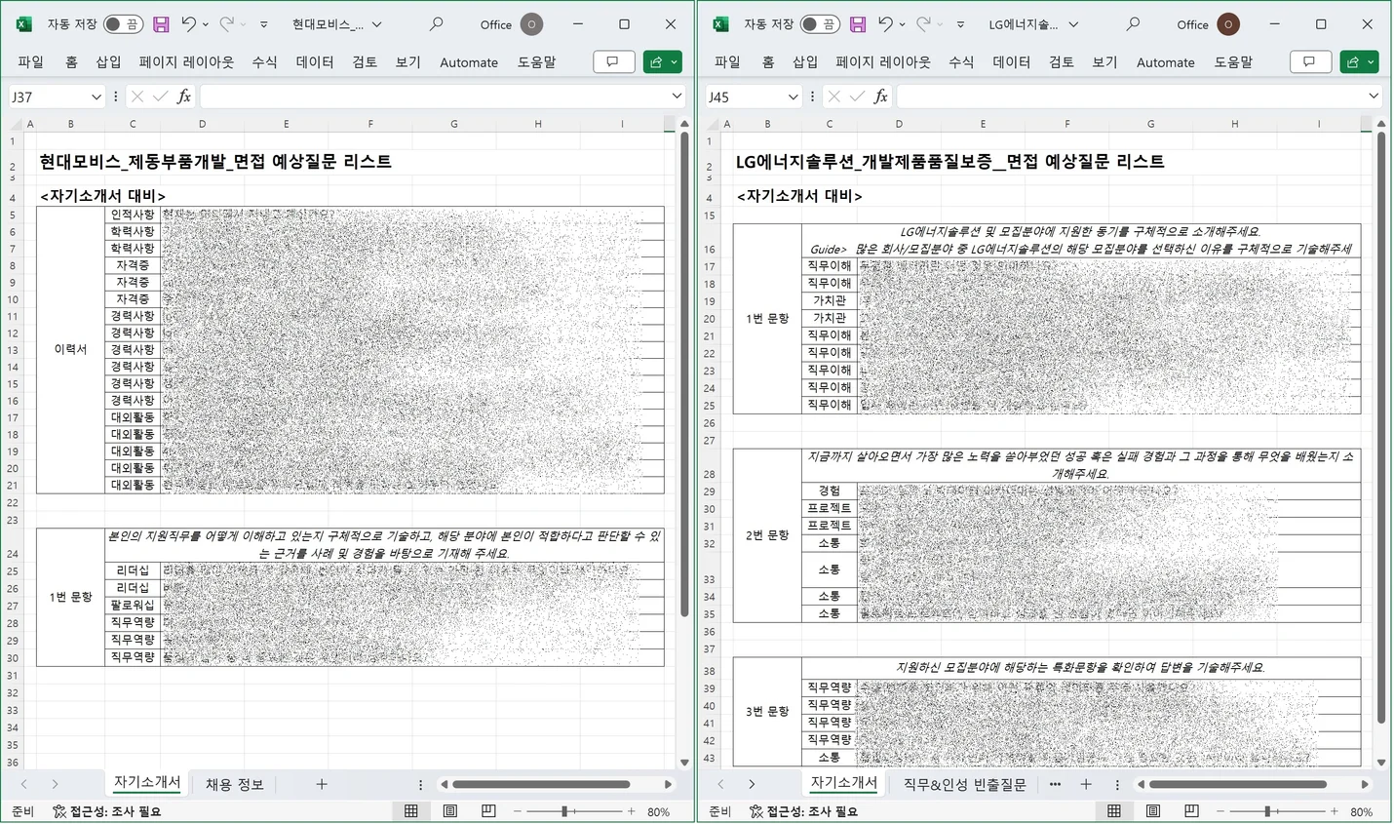Expand the Name Box dropdown showing J45
The height and width of the screenshot is (824, 1394).
click(793, 97)
